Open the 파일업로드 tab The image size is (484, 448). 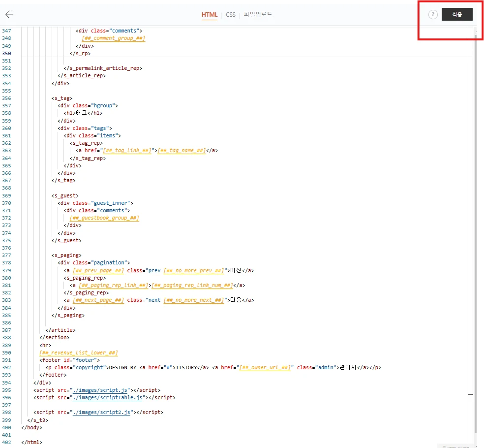(x=258, y=14)
